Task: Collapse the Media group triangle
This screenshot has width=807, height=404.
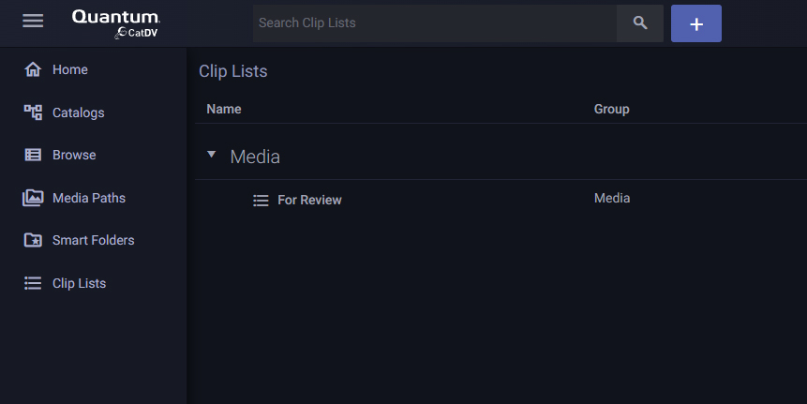Action: [x=211, y=155]
